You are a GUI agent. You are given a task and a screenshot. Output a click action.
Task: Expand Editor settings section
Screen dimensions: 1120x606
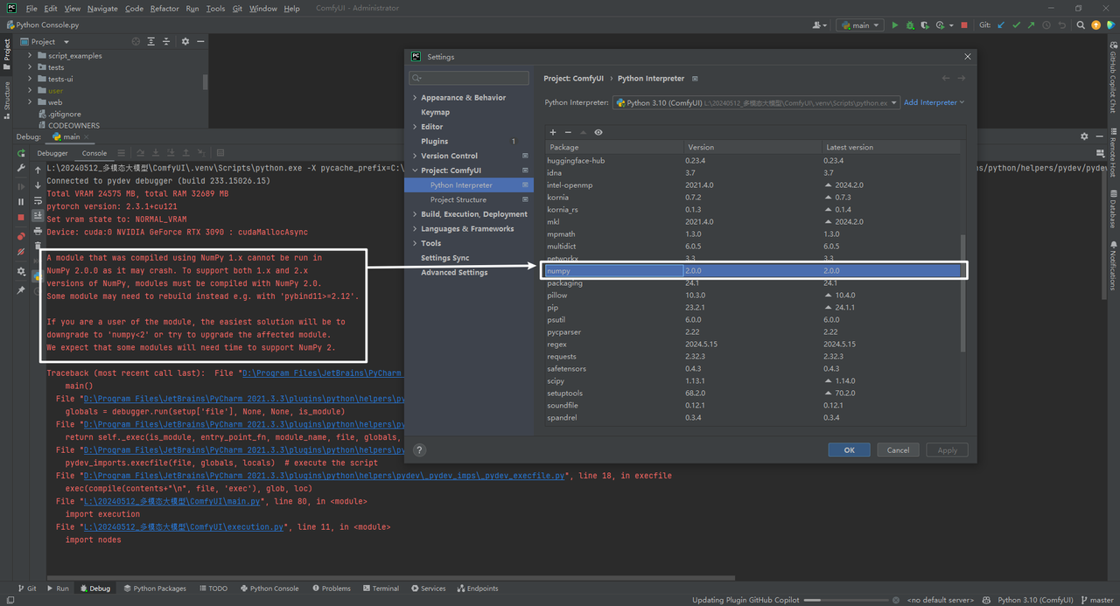coord(415,127)
